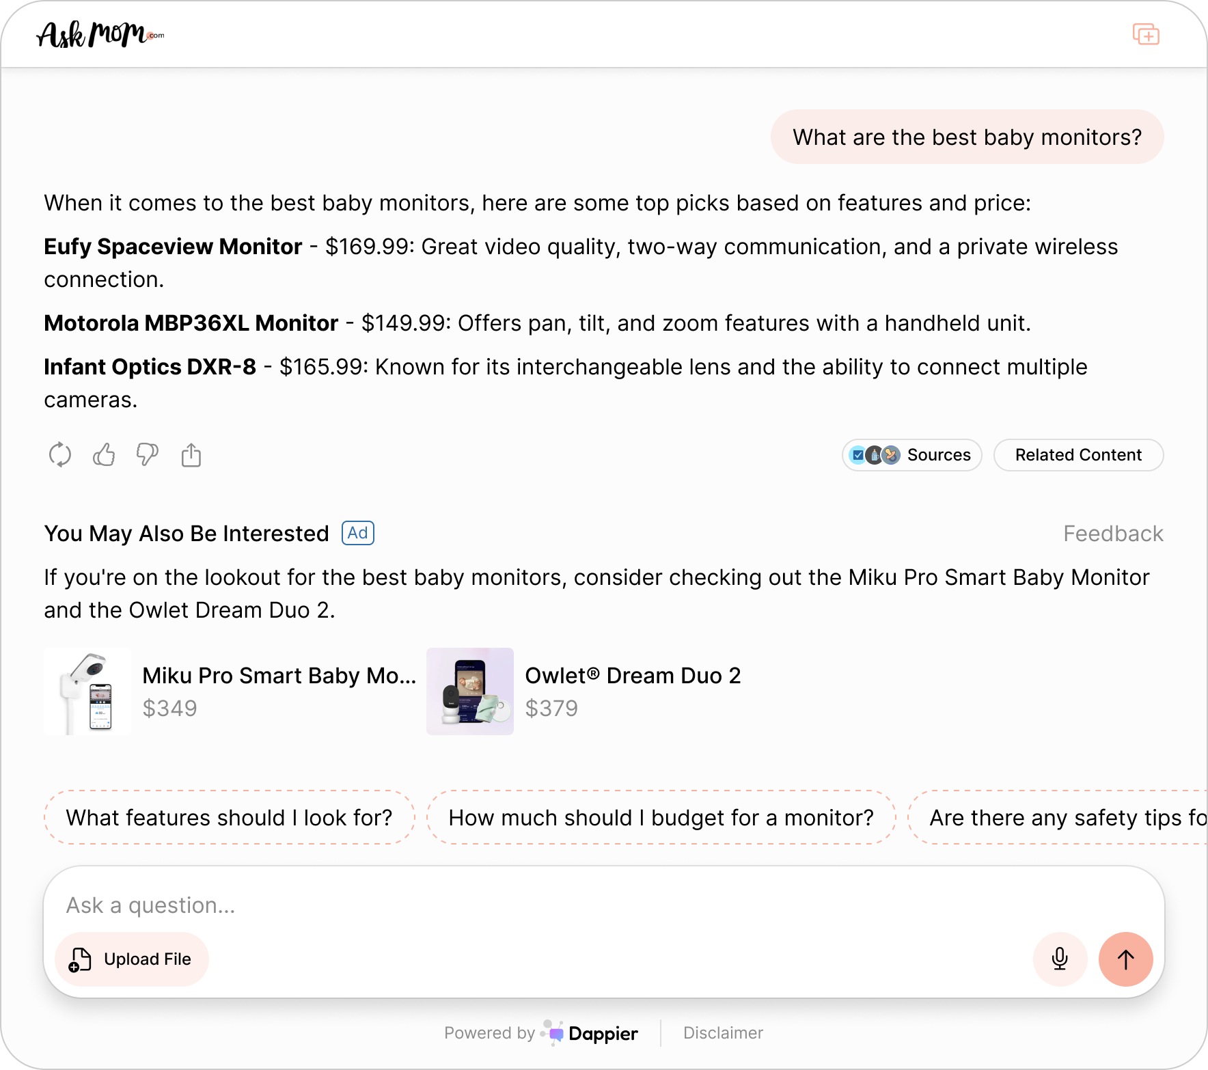Click the Ad badge label

pos(358,533)
